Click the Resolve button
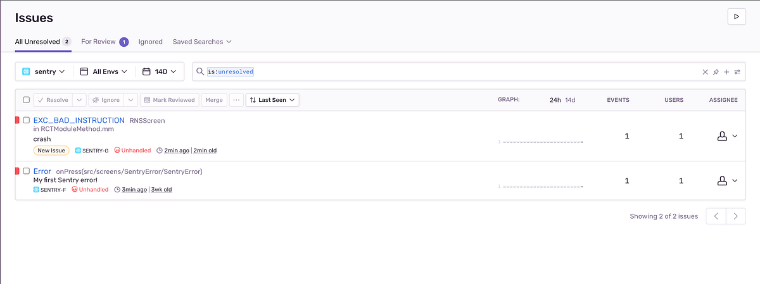 53,100
